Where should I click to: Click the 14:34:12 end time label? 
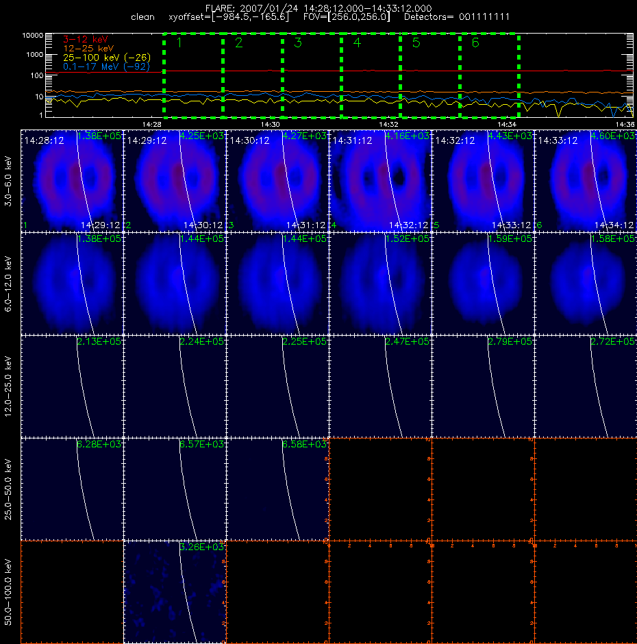[x=614, y=225]
